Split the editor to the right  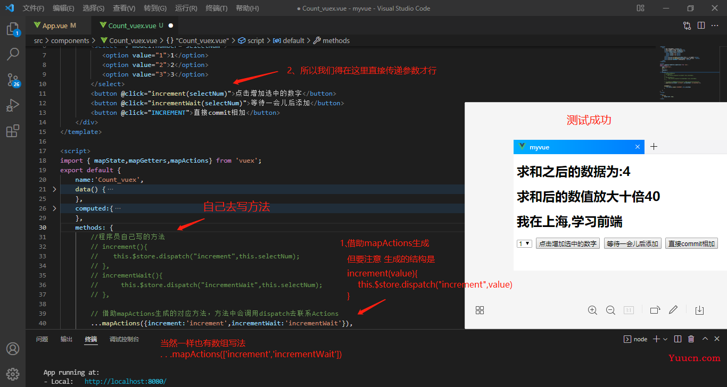pos(701,25)
